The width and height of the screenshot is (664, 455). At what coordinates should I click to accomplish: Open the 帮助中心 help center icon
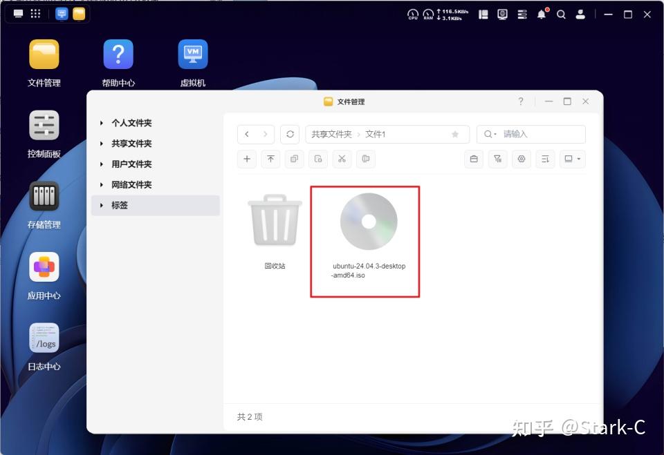tap(118, 54)
